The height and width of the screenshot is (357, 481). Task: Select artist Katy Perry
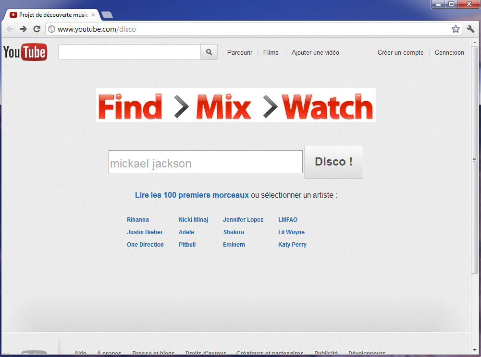[292, 245]
